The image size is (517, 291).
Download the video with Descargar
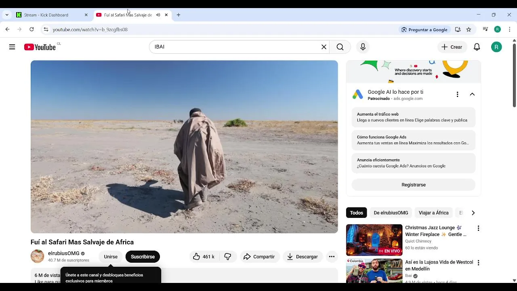click(303, 257)
